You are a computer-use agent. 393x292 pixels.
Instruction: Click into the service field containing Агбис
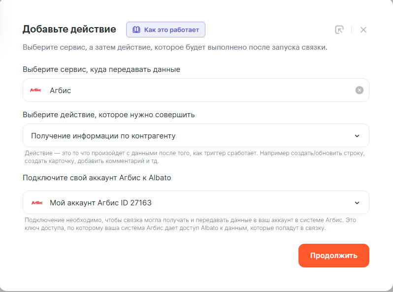pos(197,90)
